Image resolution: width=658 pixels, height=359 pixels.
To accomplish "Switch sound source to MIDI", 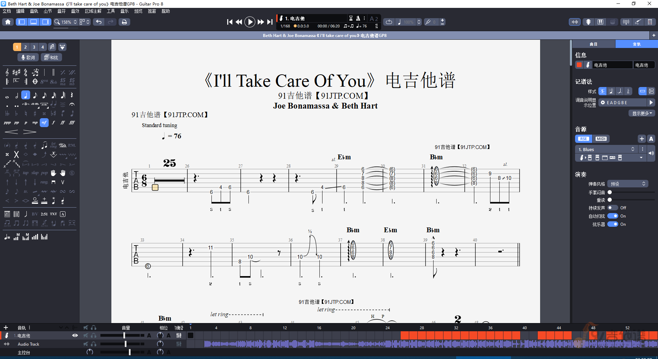I will pyautogui.click(x=601, y=139).
